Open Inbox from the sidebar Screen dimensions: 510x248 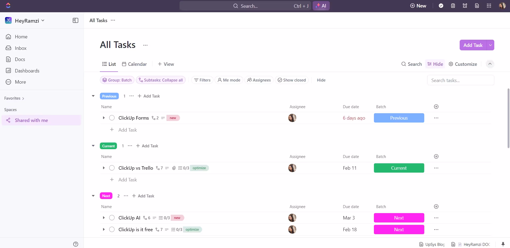point(21,48)
